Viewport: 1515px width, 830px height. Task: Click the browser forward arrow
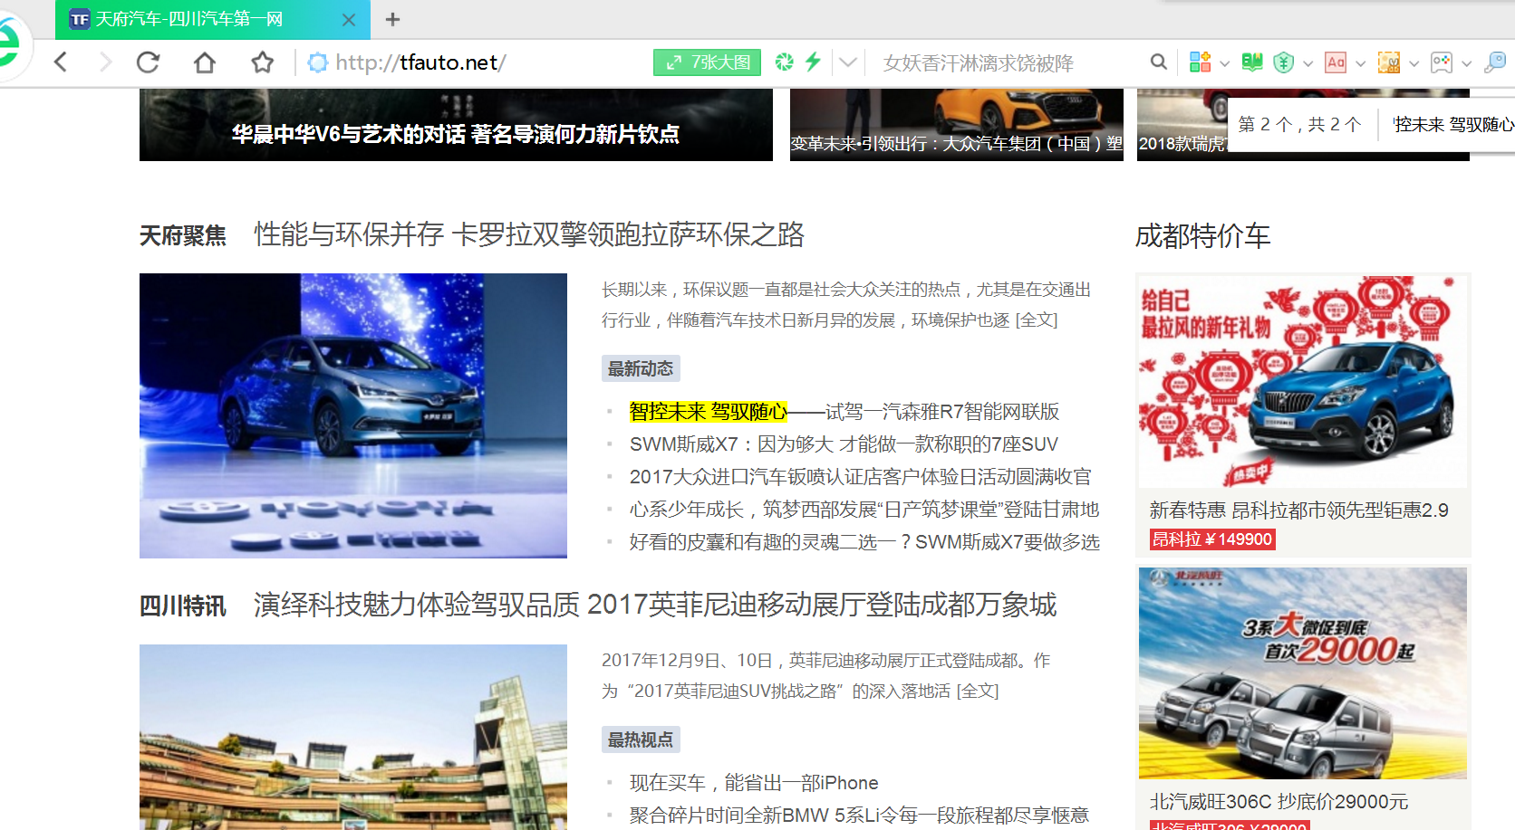105,62
